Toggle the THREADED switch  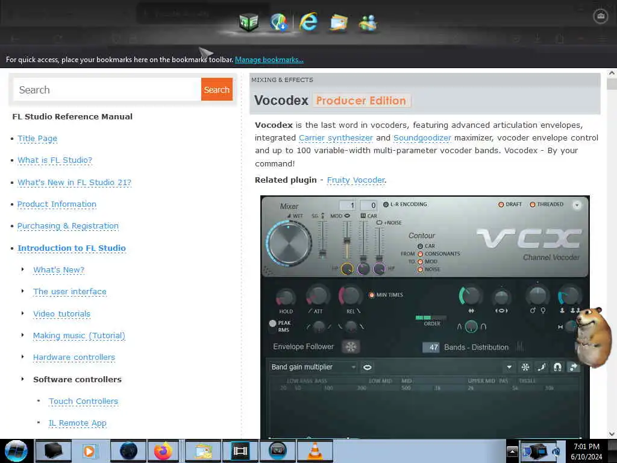(x=533, y=204)
